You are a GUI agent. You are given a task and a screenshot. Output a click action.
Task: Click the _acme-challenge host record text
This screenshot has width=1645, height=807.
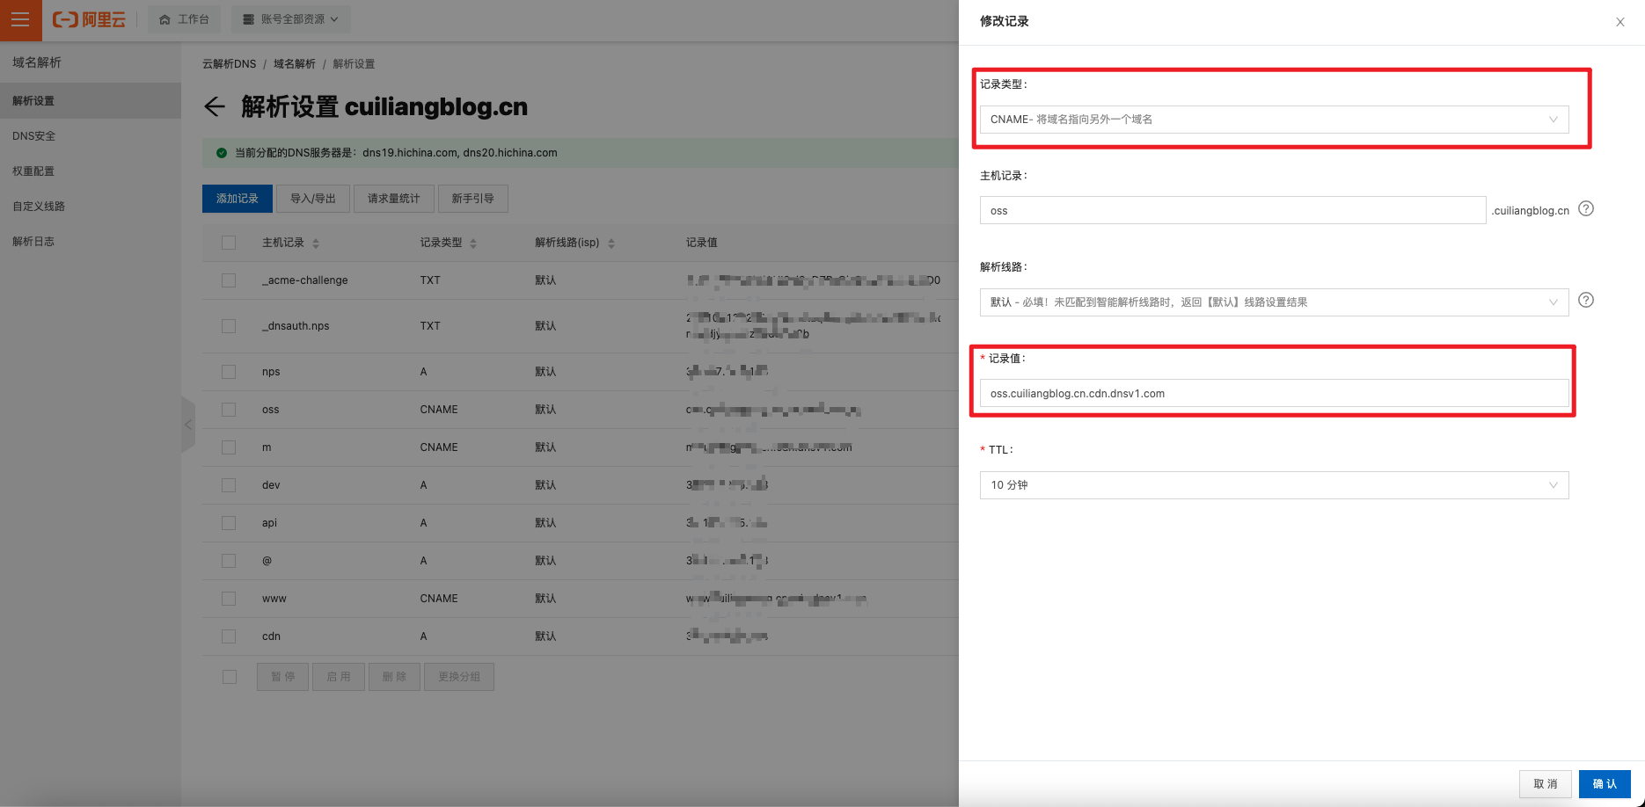(x=305, y=280)
